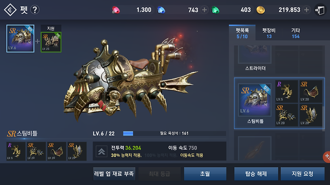Switch to the 펫장비 tab
The image size is (330, 185).
tap(269, 33)
